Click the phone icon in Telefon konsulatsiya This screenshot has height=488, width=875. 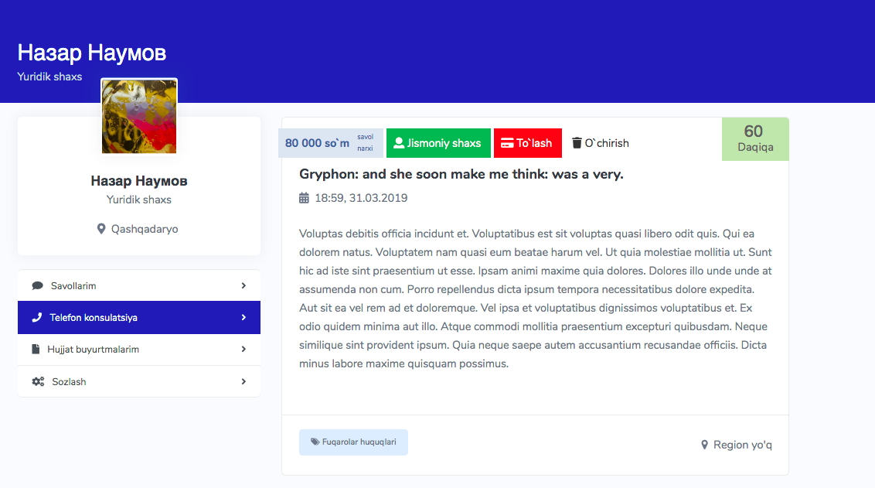point(37,317)
